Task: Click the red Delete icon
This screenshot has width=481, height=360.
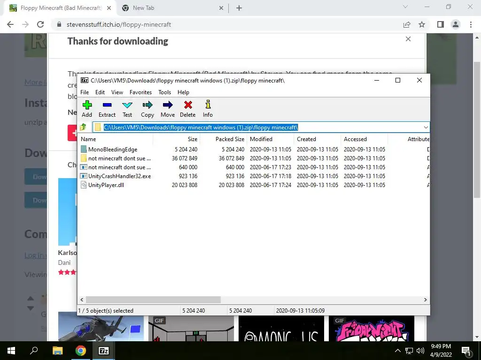Action: click(188, 109)
